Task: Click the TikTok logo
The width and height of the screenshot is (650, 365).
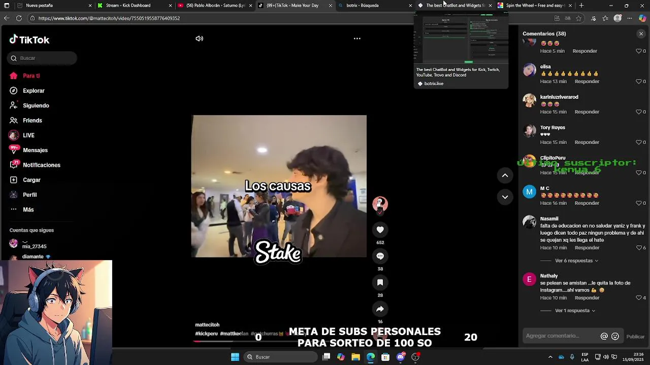Action: [29, 40]
